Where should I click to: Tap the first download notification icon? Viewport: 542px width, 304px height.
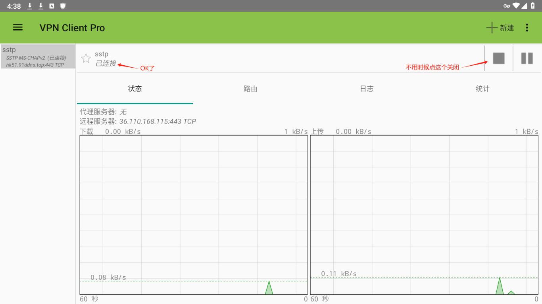(x=30, y=6)
